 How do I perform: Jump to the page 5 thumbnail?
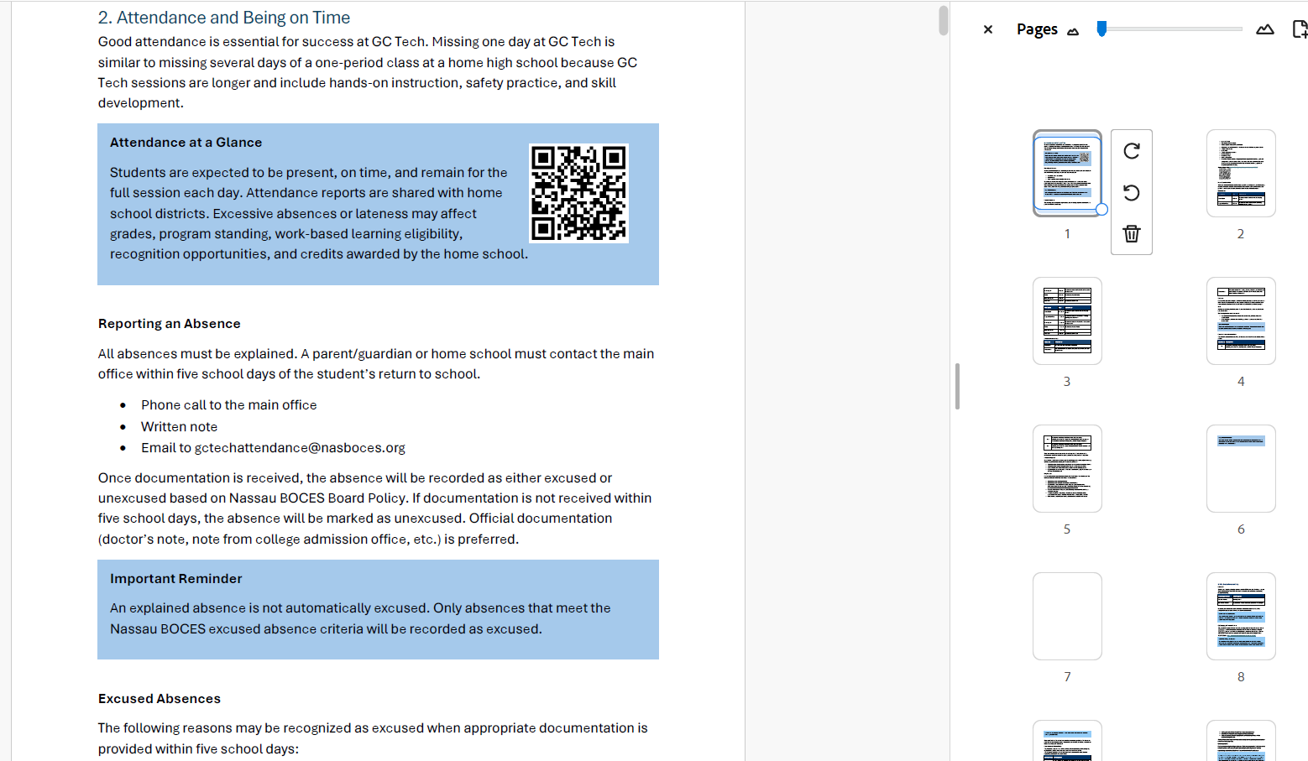click(1067, 468)
